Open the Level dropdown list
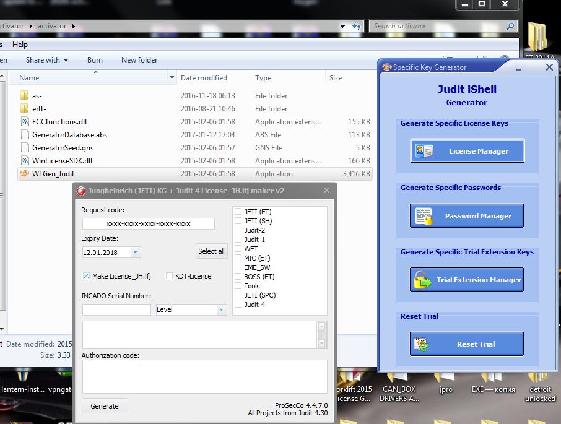561x424 pixels. 222,309
